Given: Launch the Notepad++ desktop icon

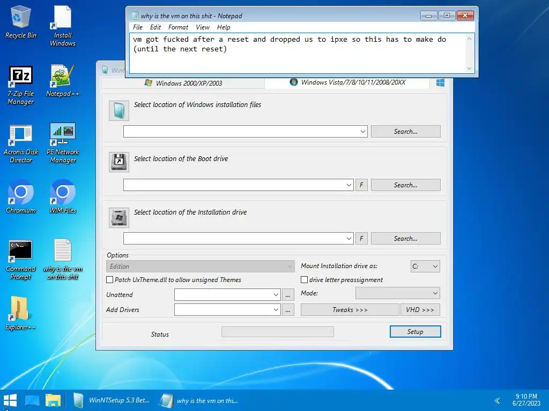Looking at the screenshot, I should click(63, 81).
